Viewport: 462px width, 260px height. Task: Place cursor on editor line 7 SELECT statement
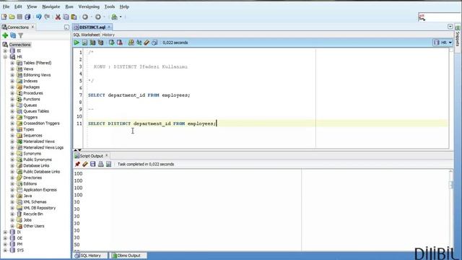click(139, 95)
